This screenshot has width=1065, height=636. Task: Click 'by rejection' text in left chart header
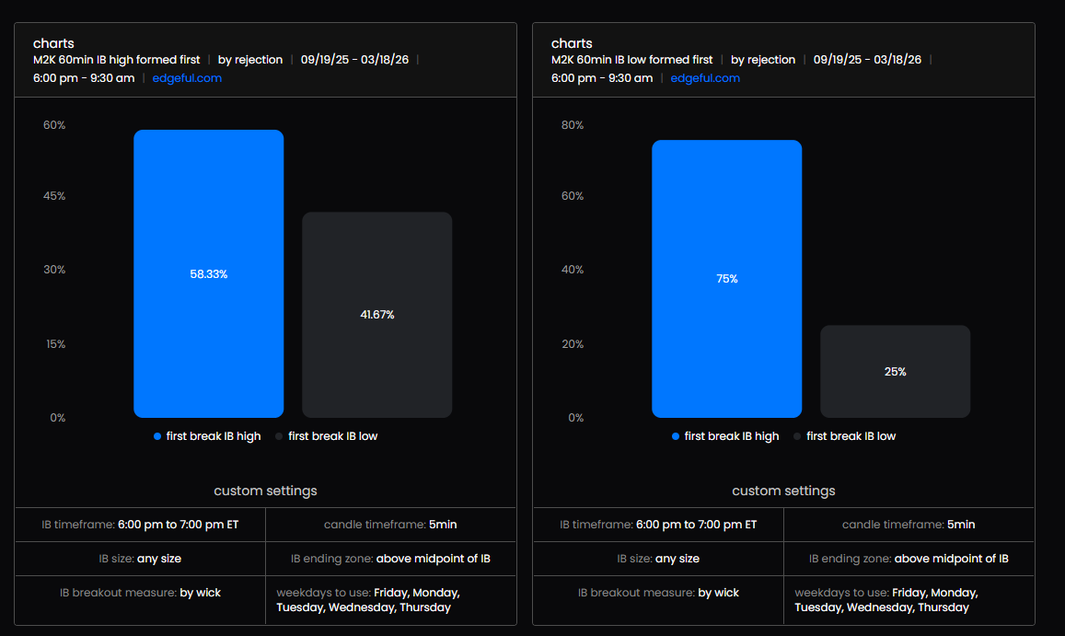tap(250, 60)
